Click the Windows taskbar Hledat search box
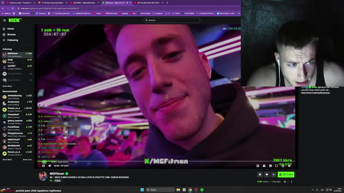344x193 pixels. 160,190
